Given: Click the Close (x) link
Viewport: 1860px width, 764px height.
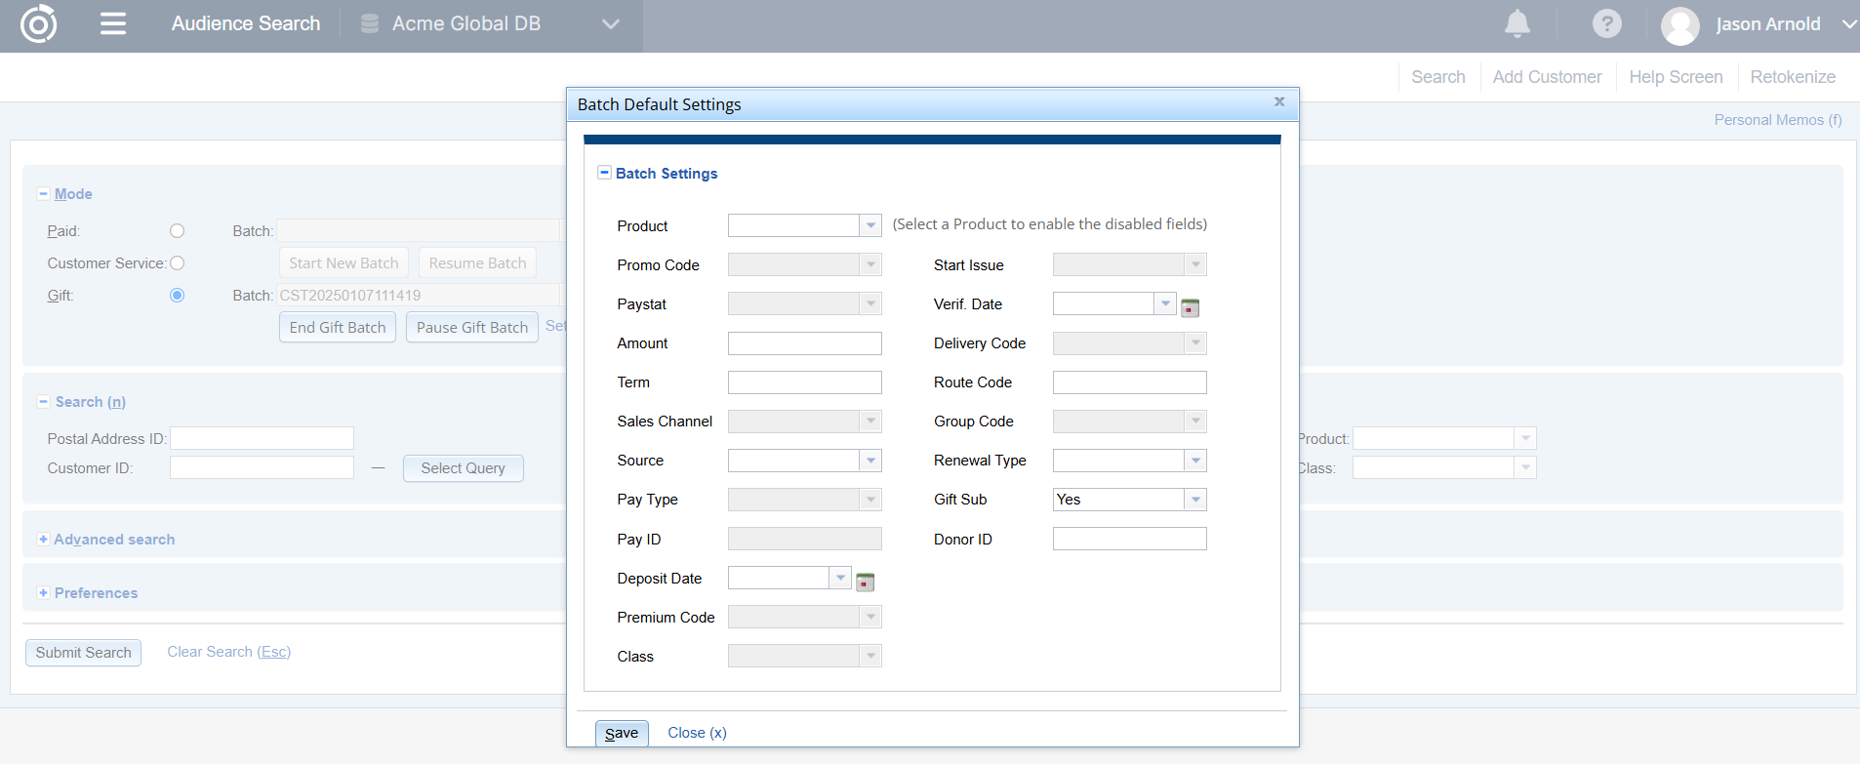Looking at the screenshot, I should 697,733.
